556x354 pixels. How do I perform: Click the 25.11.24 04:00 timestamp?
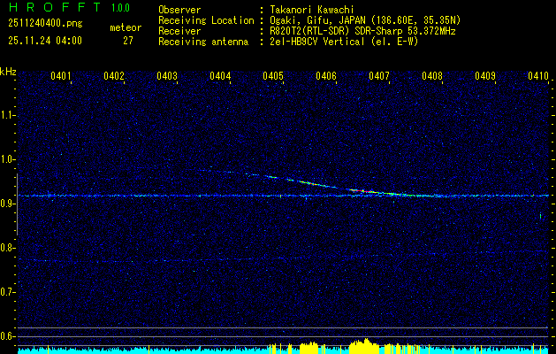pyautogui.click(x=44, y=41)
